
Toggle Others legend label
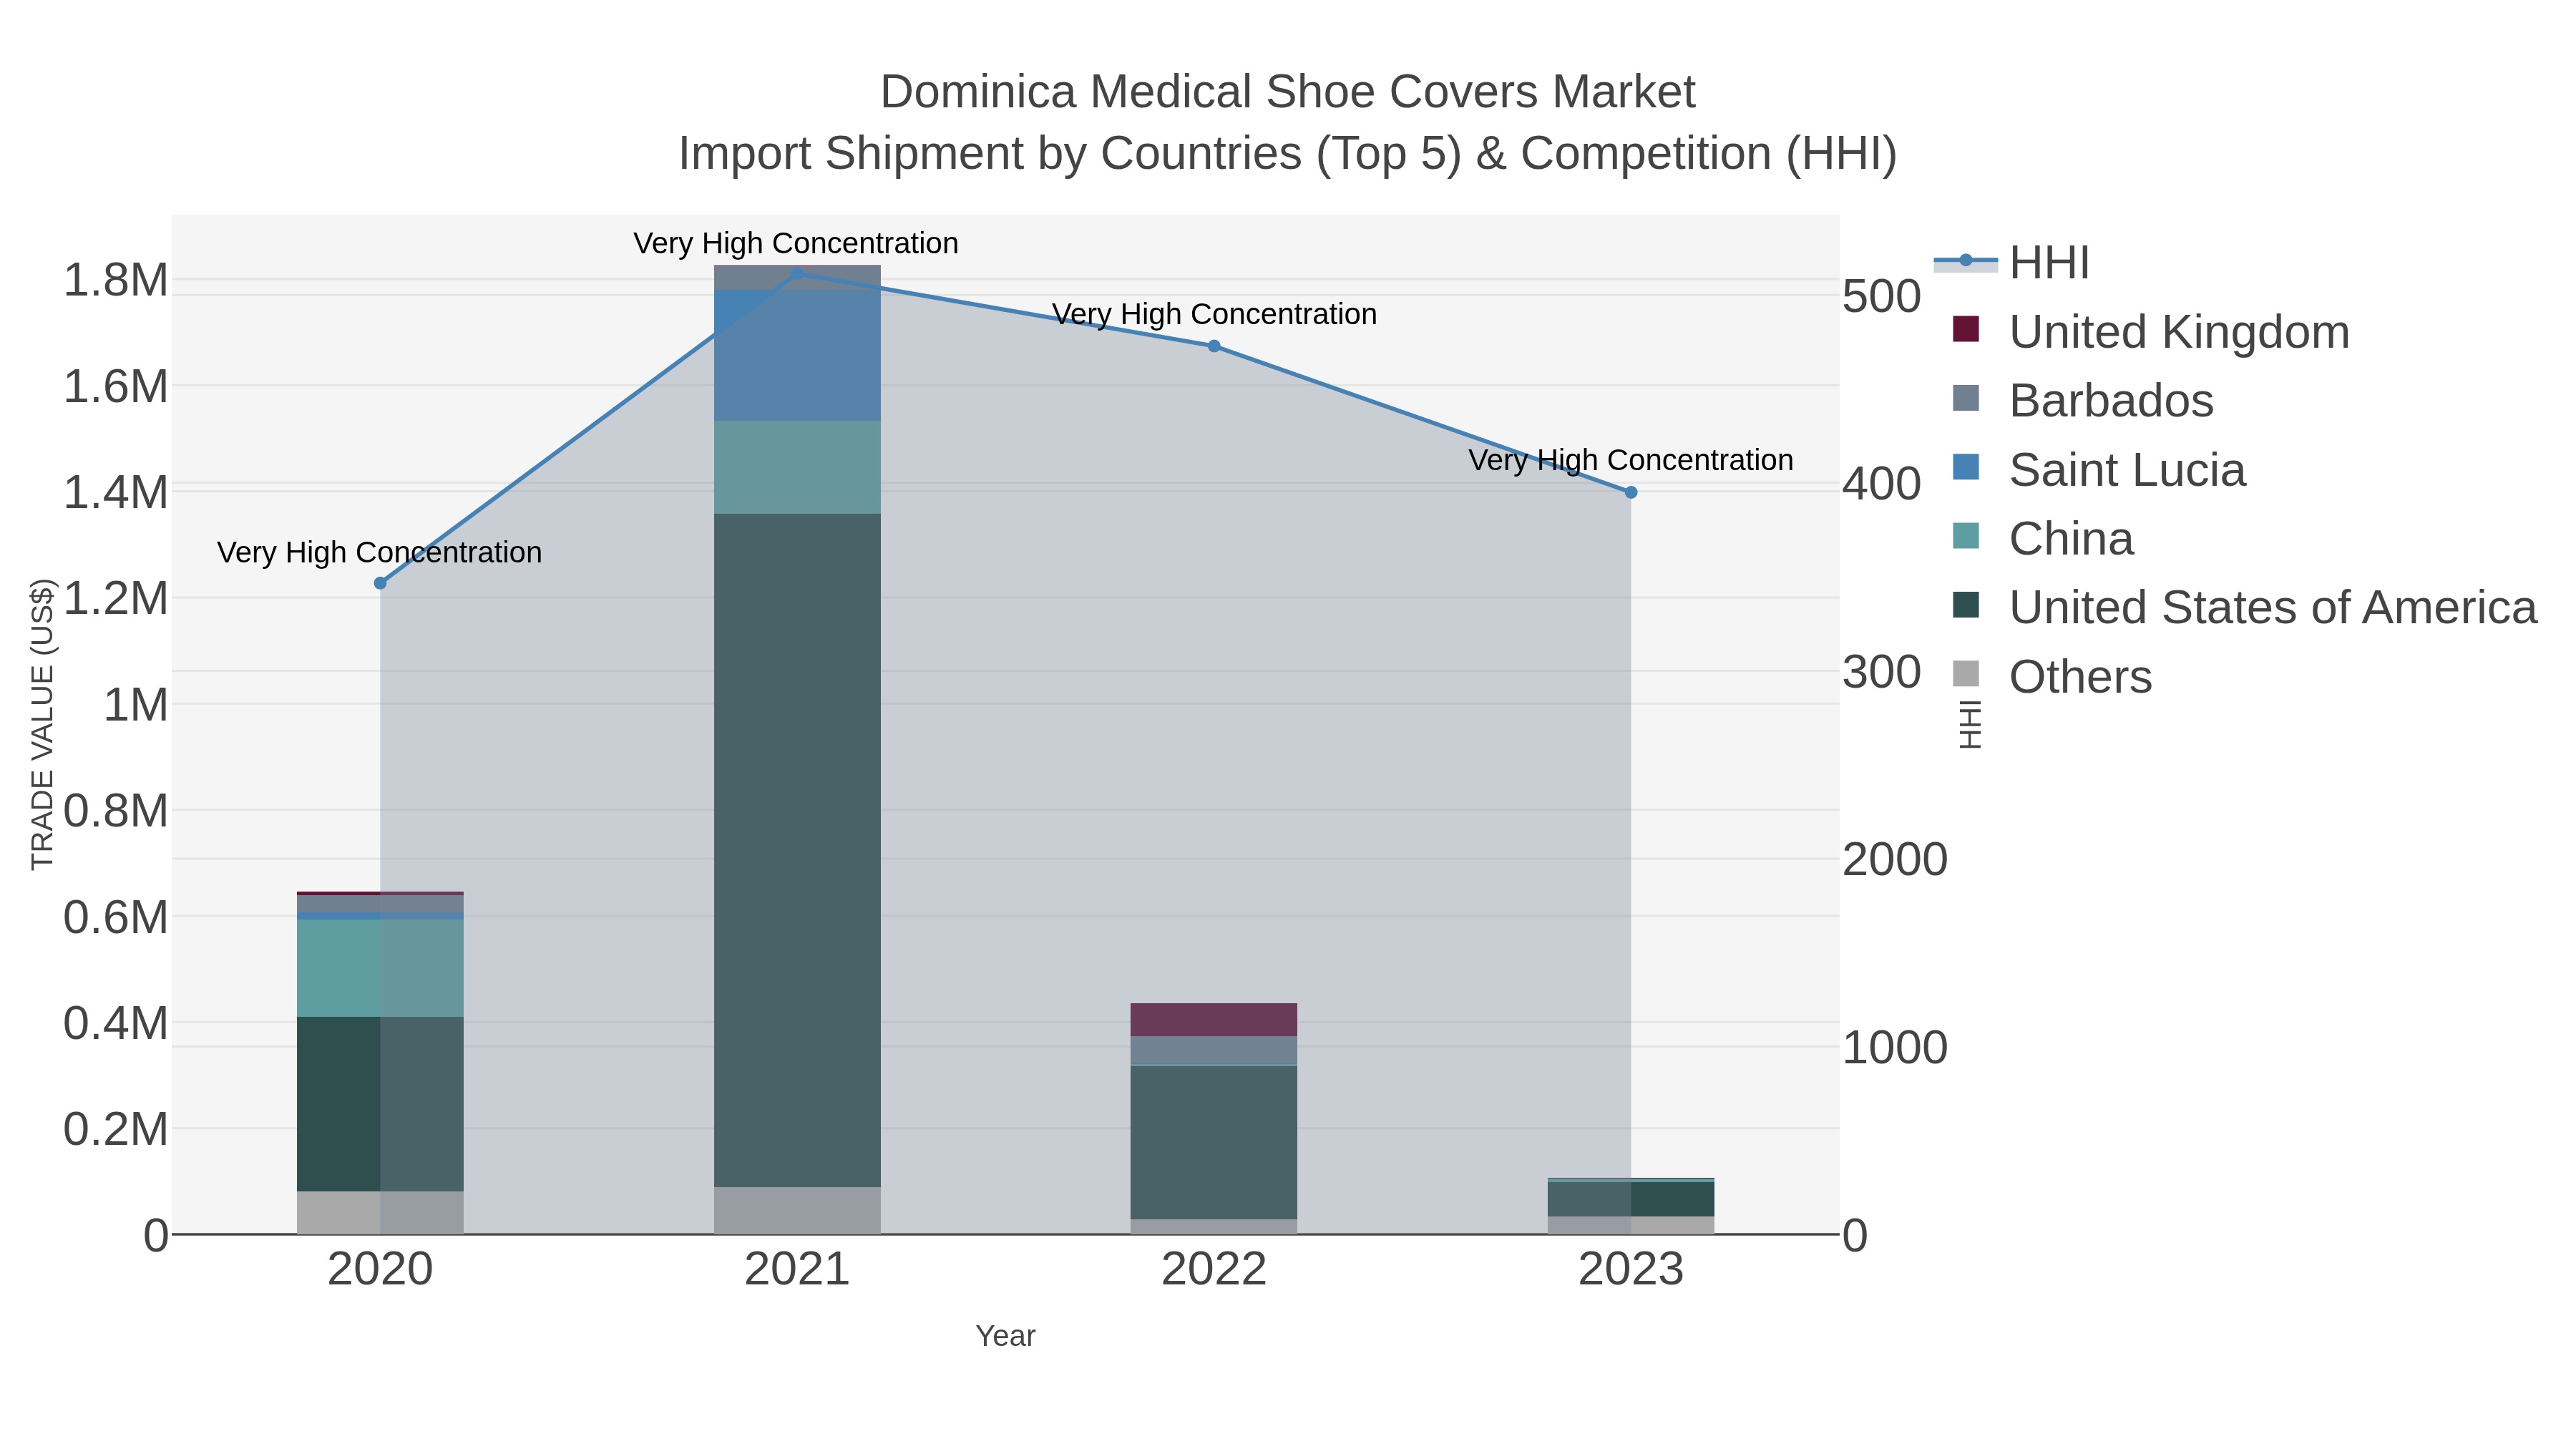[x=2080, y=677]
